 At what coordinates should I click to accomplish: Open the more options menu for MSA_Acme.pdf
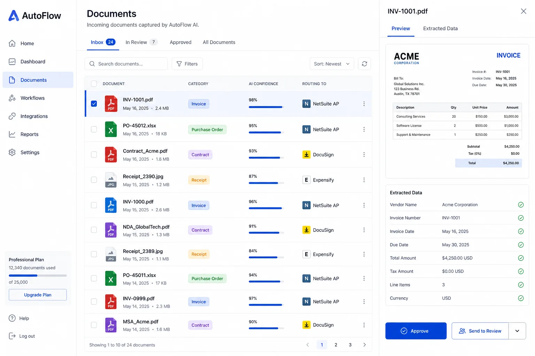pyautogui.click(x=364, y=325)
